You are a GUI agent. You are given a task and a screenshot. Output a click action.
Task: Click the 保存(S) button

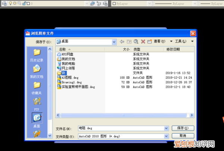(183, 128)
